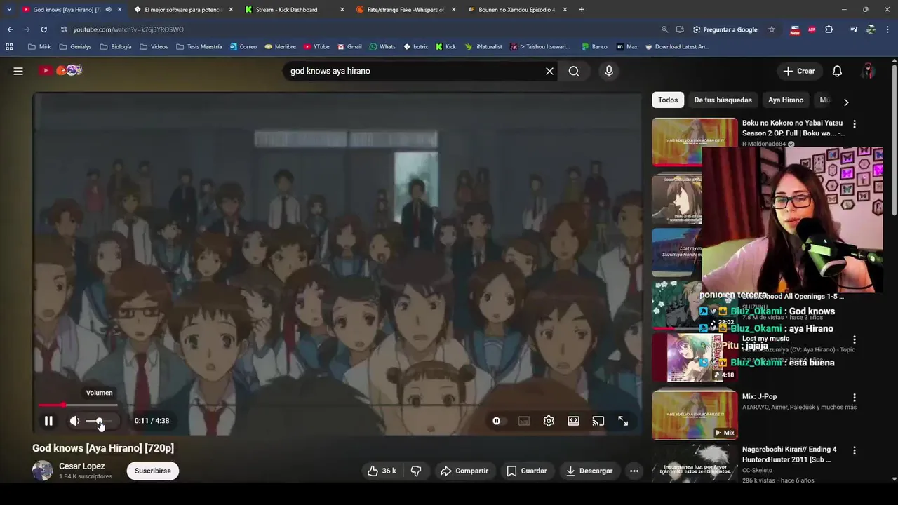898x505 pixels.
Task: Like the video (36 k)
Action: click(382, 471)
